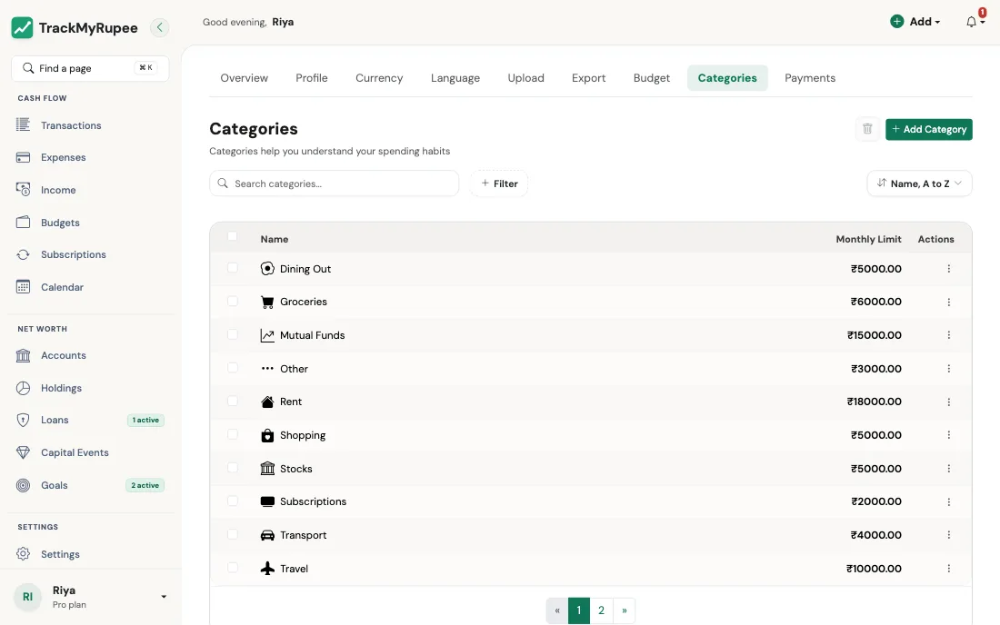Click the Add Category button
Image resolution: width=1000 pixels, height=625 pixels.
click(x=928, y=129)
